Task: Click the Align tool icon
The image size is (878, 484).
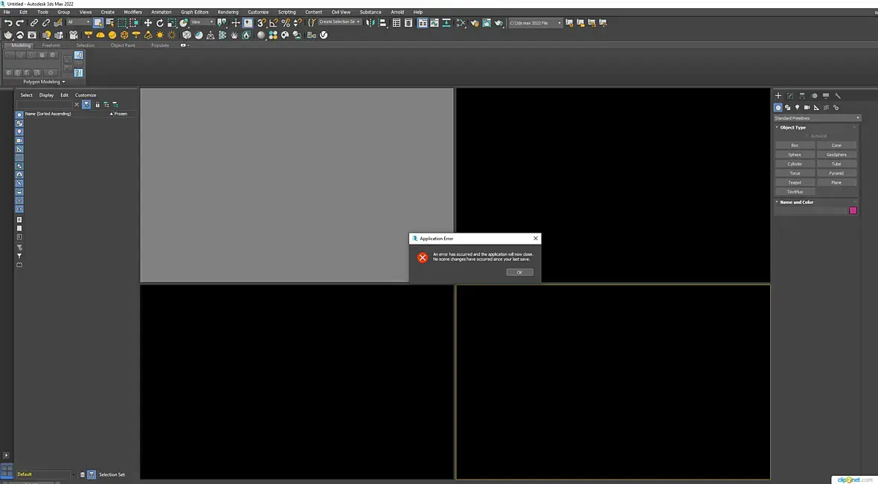Action: click(x=382, y=23)
